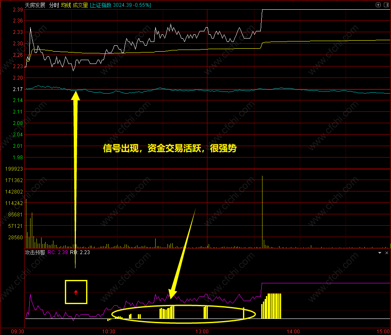The image size is (391, 335).
Task: Click the 均线 legend label
Action: pos(66,5)
